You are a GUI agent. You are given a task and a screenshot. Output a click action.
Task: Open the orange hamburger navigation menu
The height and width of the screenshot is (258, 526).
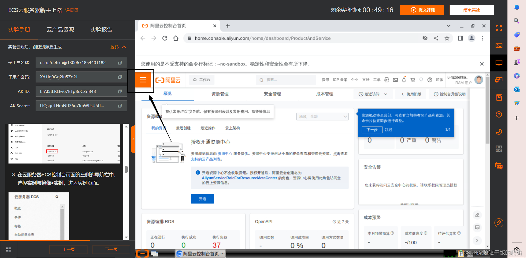pyautogui.click(x=143, y=80)
